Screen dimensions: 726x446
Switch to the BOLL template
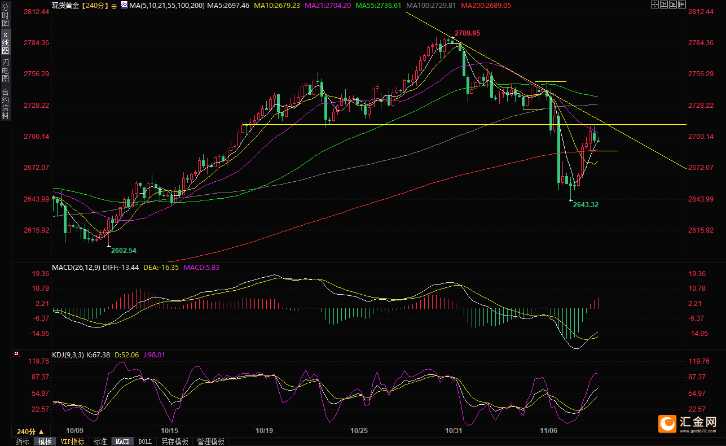pos(145,441)
